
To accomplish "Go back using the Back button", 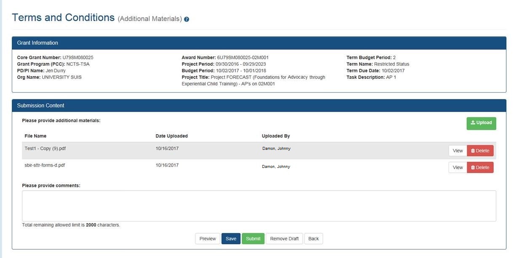I will [313, 238].
